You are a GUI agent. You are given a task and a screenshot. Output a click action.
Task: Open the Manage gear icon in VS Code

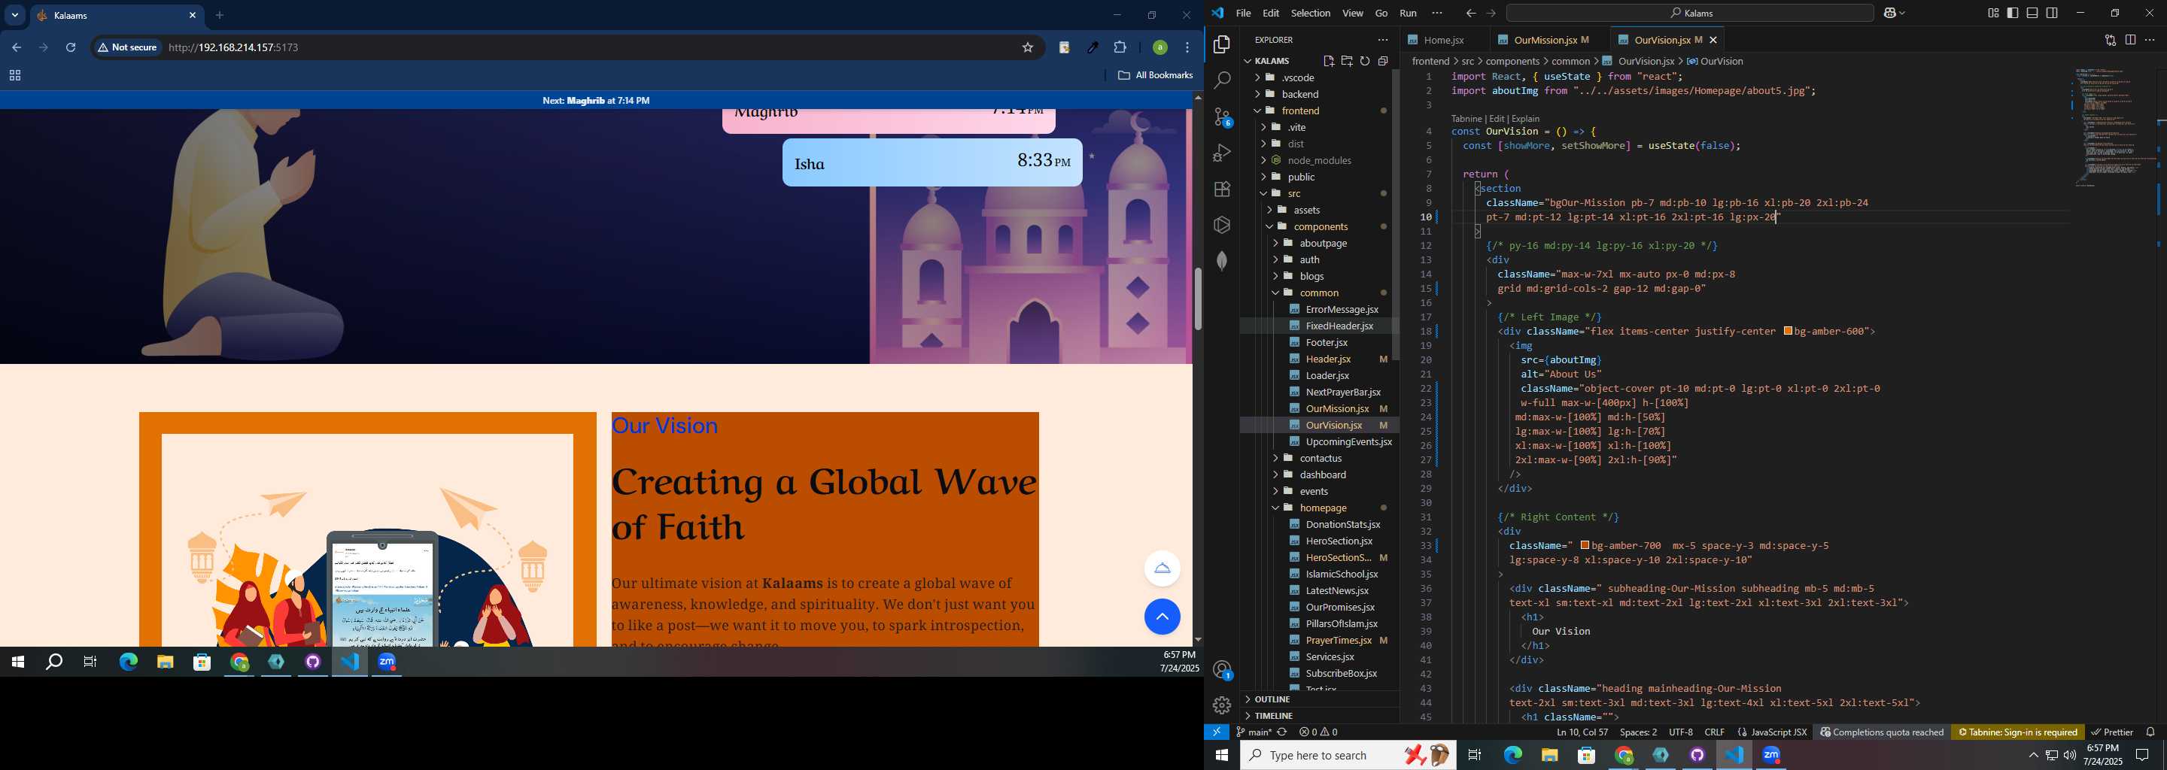[1221, 705]
